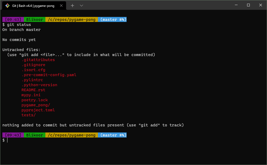Click the .pre-commit-config.yaml file name
This screenshot has width=267, height=165.
point(49,75)
